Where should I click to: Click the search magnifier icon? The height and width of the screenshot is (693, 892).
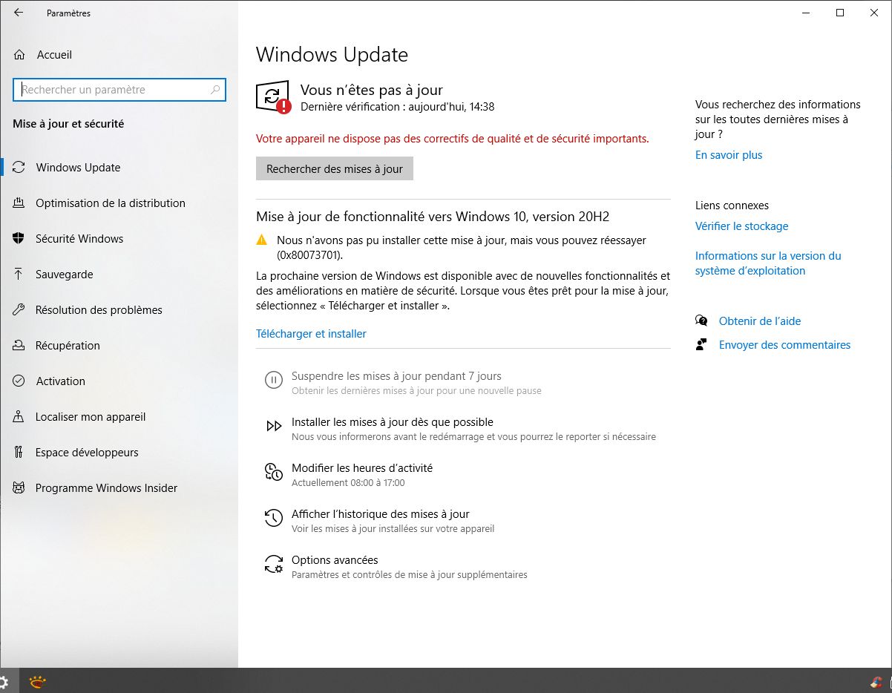click(215, 90)
